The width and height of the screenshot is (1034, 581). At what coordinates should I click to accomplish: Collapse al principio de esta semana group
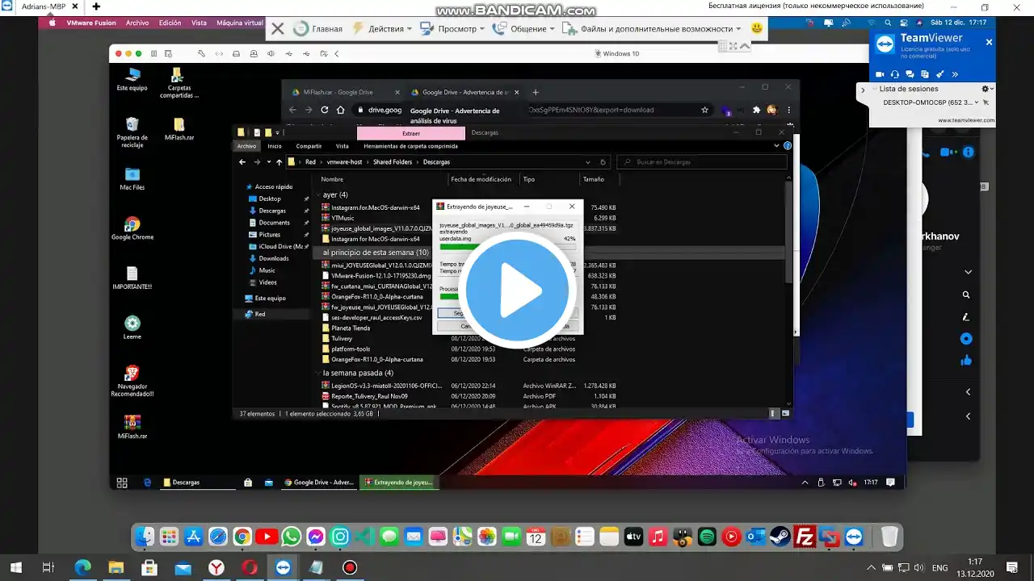click(376, 253)
